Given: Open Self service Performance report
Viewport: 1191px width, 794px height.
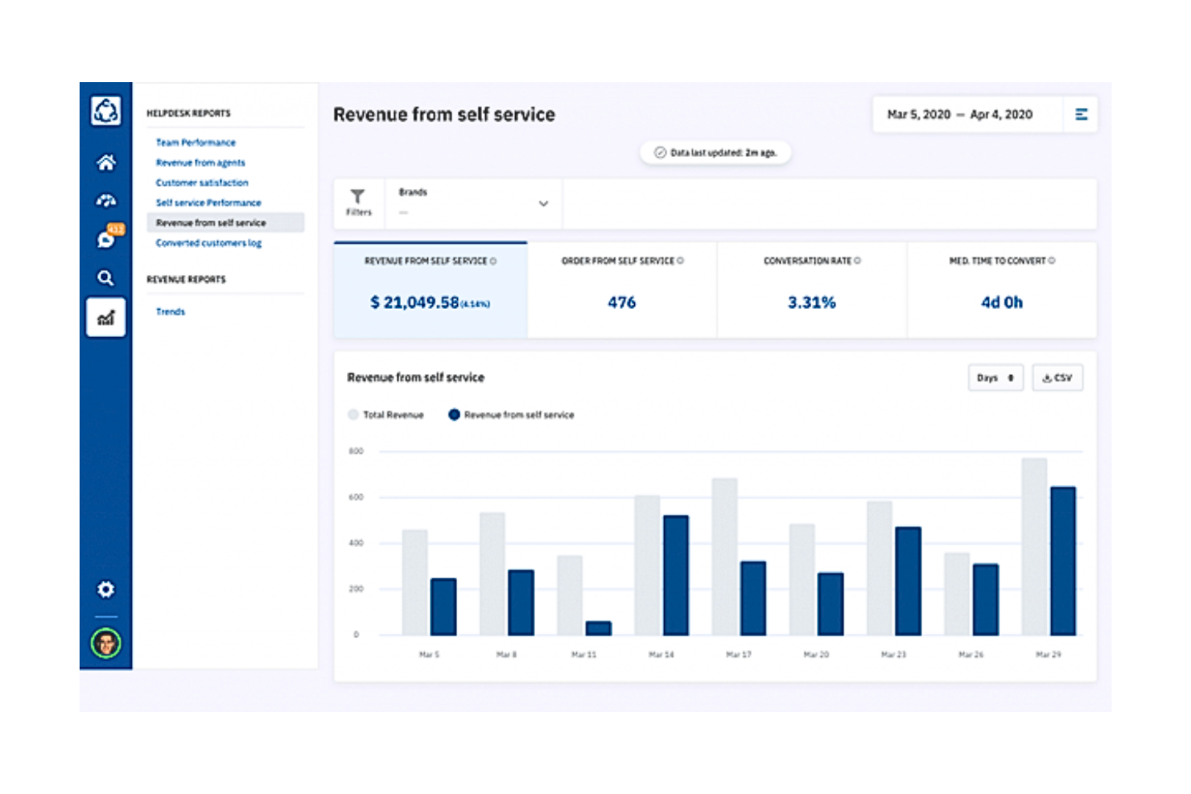Looking at the screenshot, I should (208, 203).
